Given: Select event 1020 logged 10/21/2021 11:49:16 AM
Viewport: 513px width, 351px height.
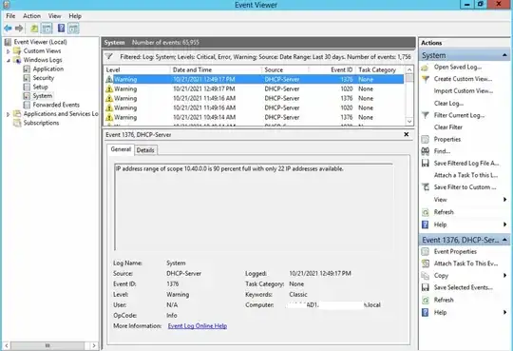Looking at the screenshot, I should [255, 107].
